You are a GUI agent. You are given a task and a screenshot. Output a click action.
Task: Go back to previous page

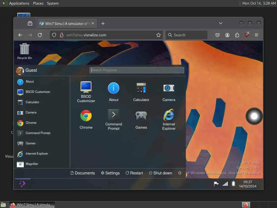(x=20, y=35)
